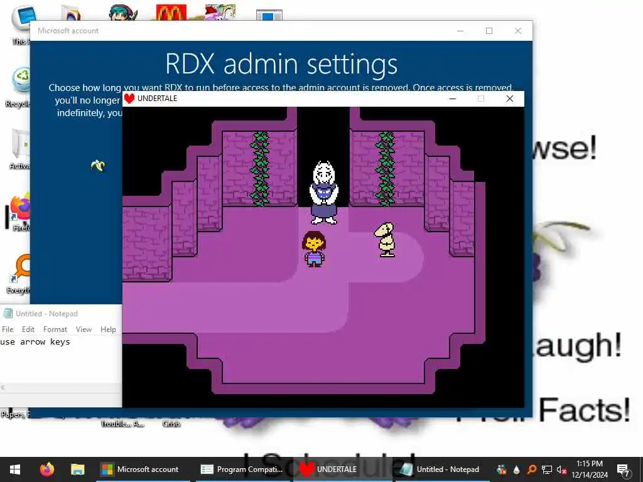The width and height of the screenshot is (643, 482).
Task: Click the right green vine on the wall
Action: point(385,168)
